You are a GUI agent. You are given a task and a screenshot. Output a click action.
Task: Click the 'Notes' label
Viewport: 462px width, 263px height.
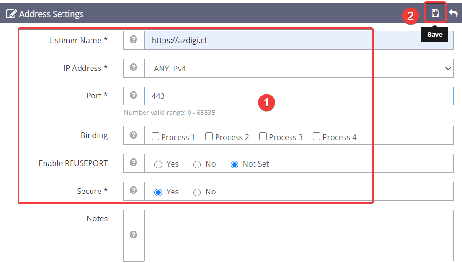click(97, 219)
